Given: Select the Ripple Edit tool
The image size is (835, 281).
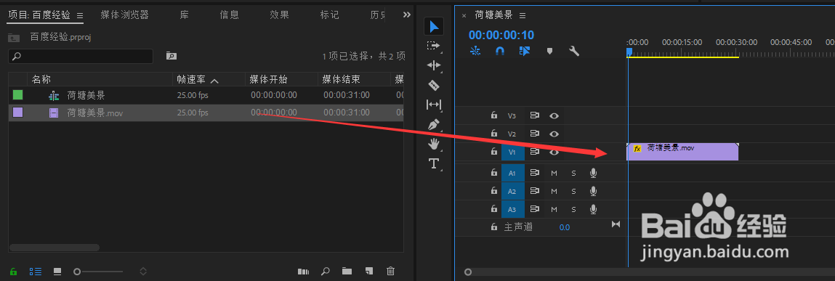Looking at the screenshot, I should coord(434,65).
